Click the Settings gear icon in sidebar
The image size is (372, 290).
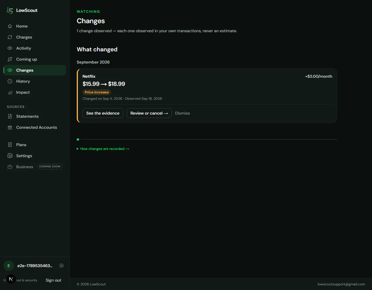click(10, 156)
